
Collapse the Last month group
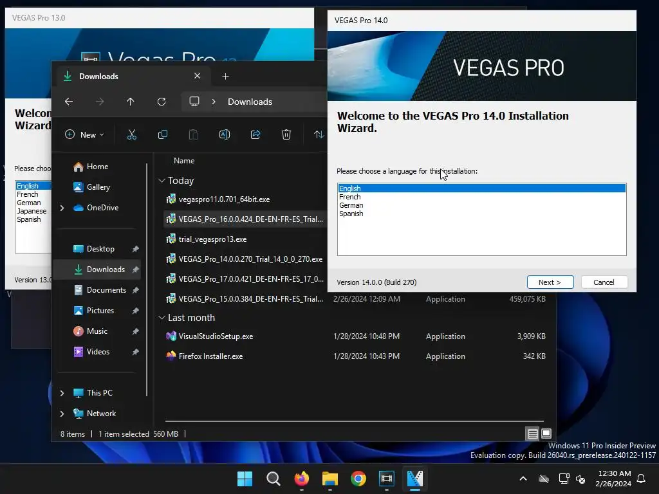click(x=162, y=318)
